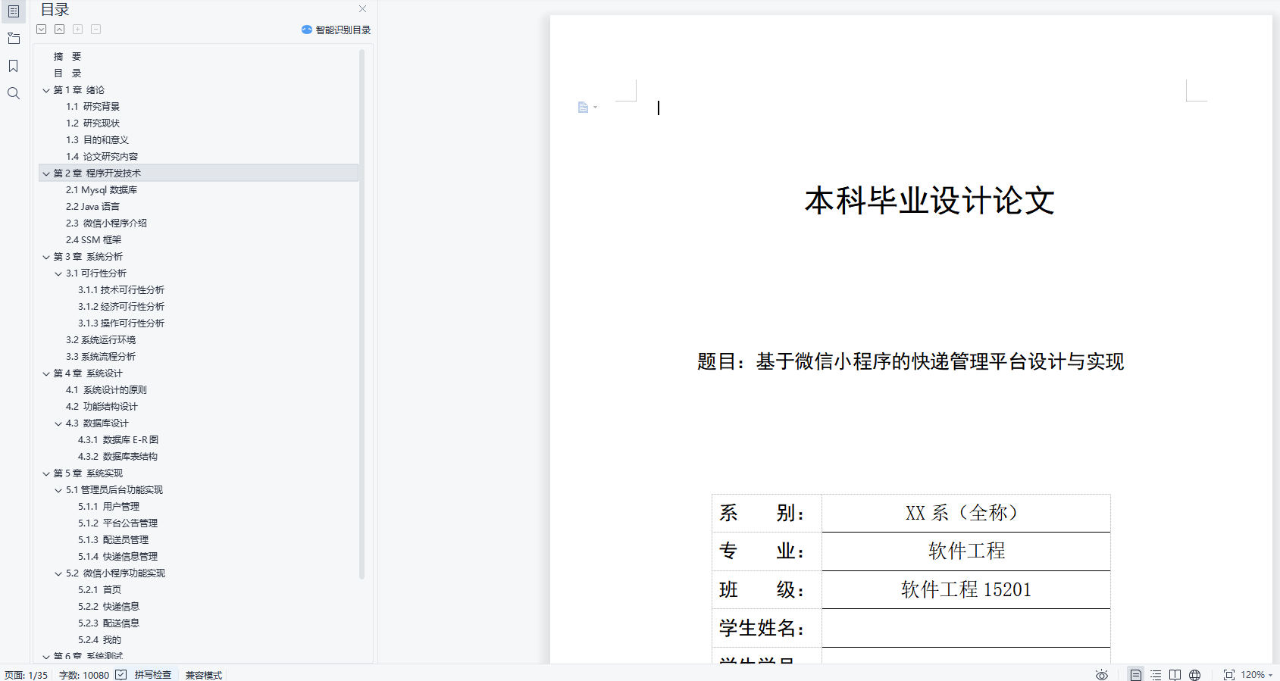
Task: Open 5.1.1 用户管理
Action: coord(108,507)
